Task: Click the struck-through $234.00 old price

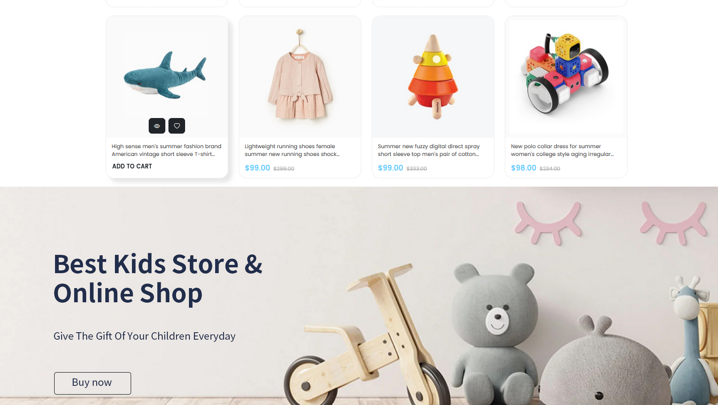Action: (550, 168)
